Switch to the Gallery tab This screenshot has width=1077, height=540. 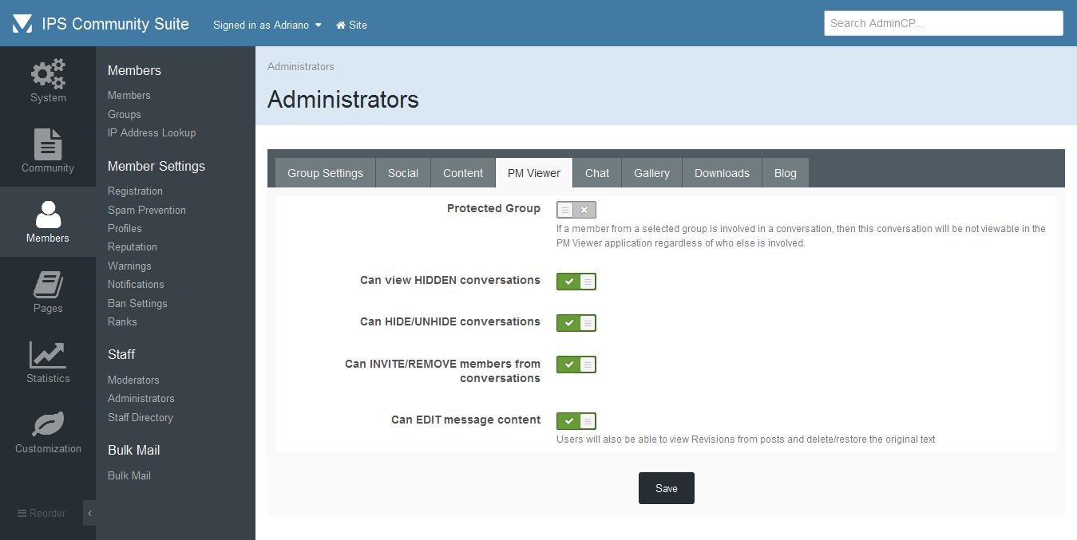[x=651, y=173]
